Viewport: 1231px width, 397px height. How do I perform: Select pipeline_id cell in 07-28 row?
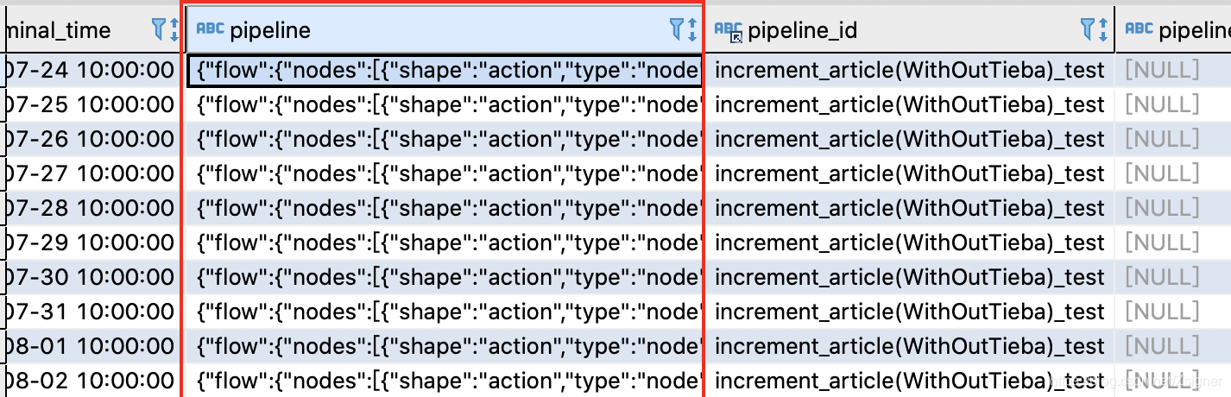(x=910, y=208)
